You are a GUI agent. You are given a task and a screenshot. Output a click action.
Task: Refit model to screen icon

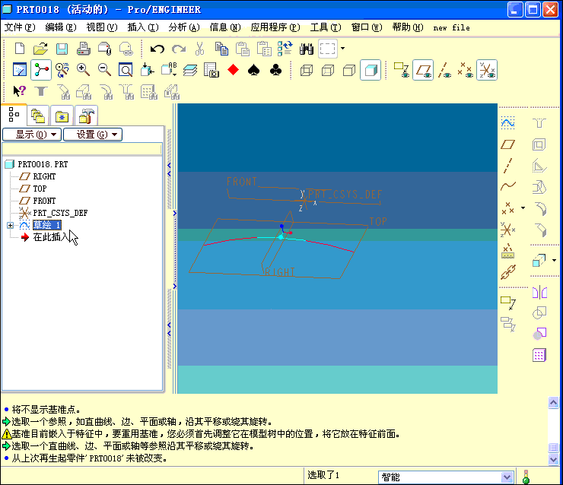126,70
